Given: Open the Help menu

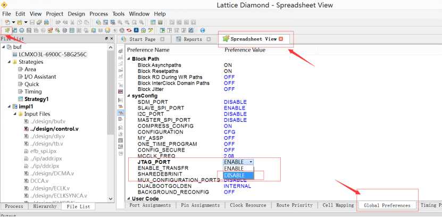Looking at the screenshot, I should tap(160, 14).
